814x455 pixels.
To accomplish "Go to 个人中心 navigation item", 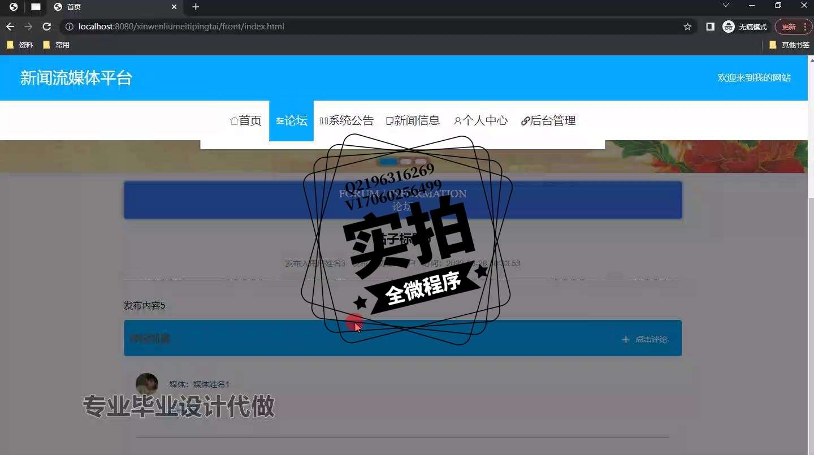I will point(480,120).
